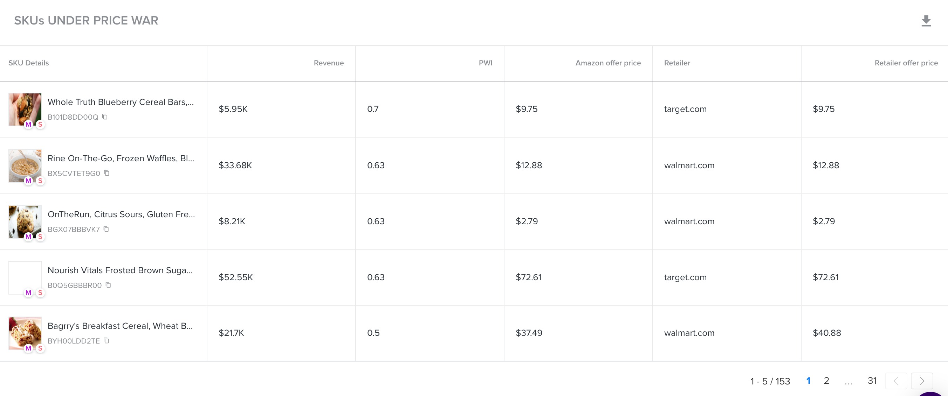948x396 pixels.
Task: Click the S badge on OnTheRun Citrus Sours row
Action: click(40, 237)
